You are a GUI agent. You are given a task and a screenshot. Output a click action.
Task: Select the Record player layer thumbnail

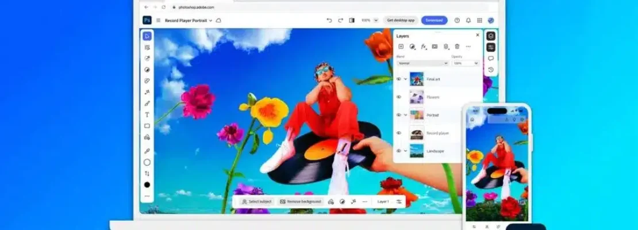pyautogui.click(x=417, y=133)
